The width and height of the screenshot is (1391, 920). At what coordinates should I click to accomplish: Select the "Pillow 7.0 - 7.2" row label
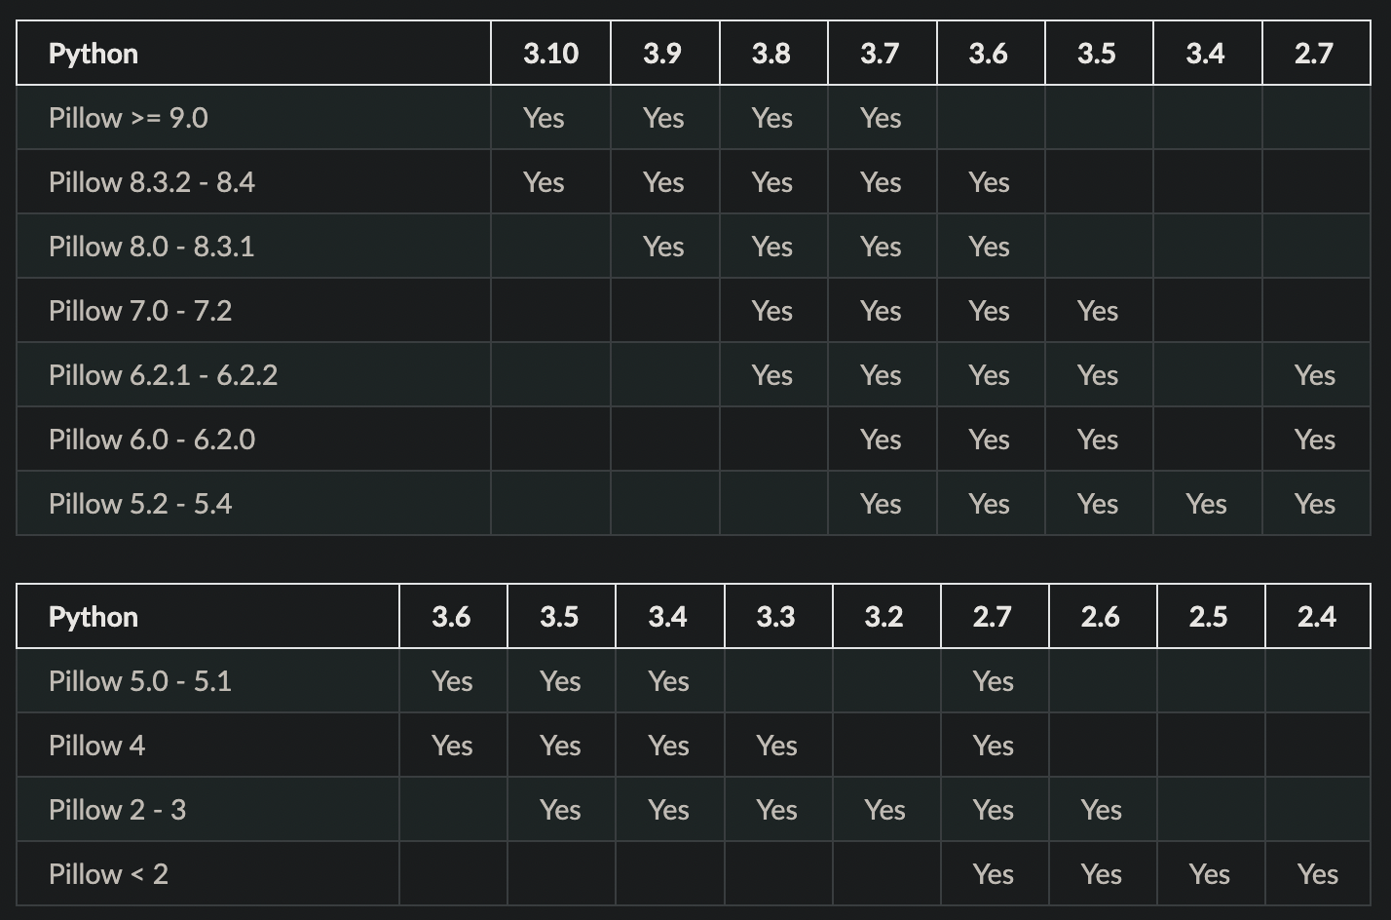[140, 311]
